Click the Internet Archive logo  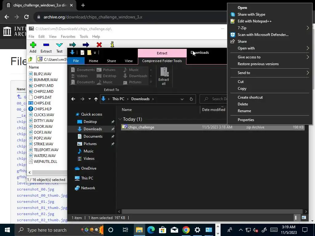7,31
